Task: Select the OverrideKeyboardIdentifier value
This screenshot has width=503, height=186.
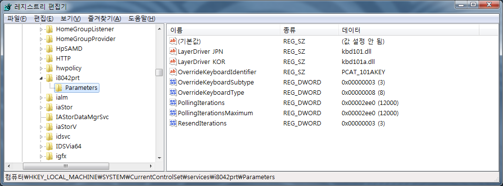Action: 217,72
